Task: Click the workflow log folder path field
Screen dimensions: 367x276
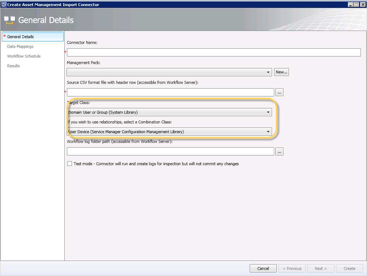Action: click(171, 151)
